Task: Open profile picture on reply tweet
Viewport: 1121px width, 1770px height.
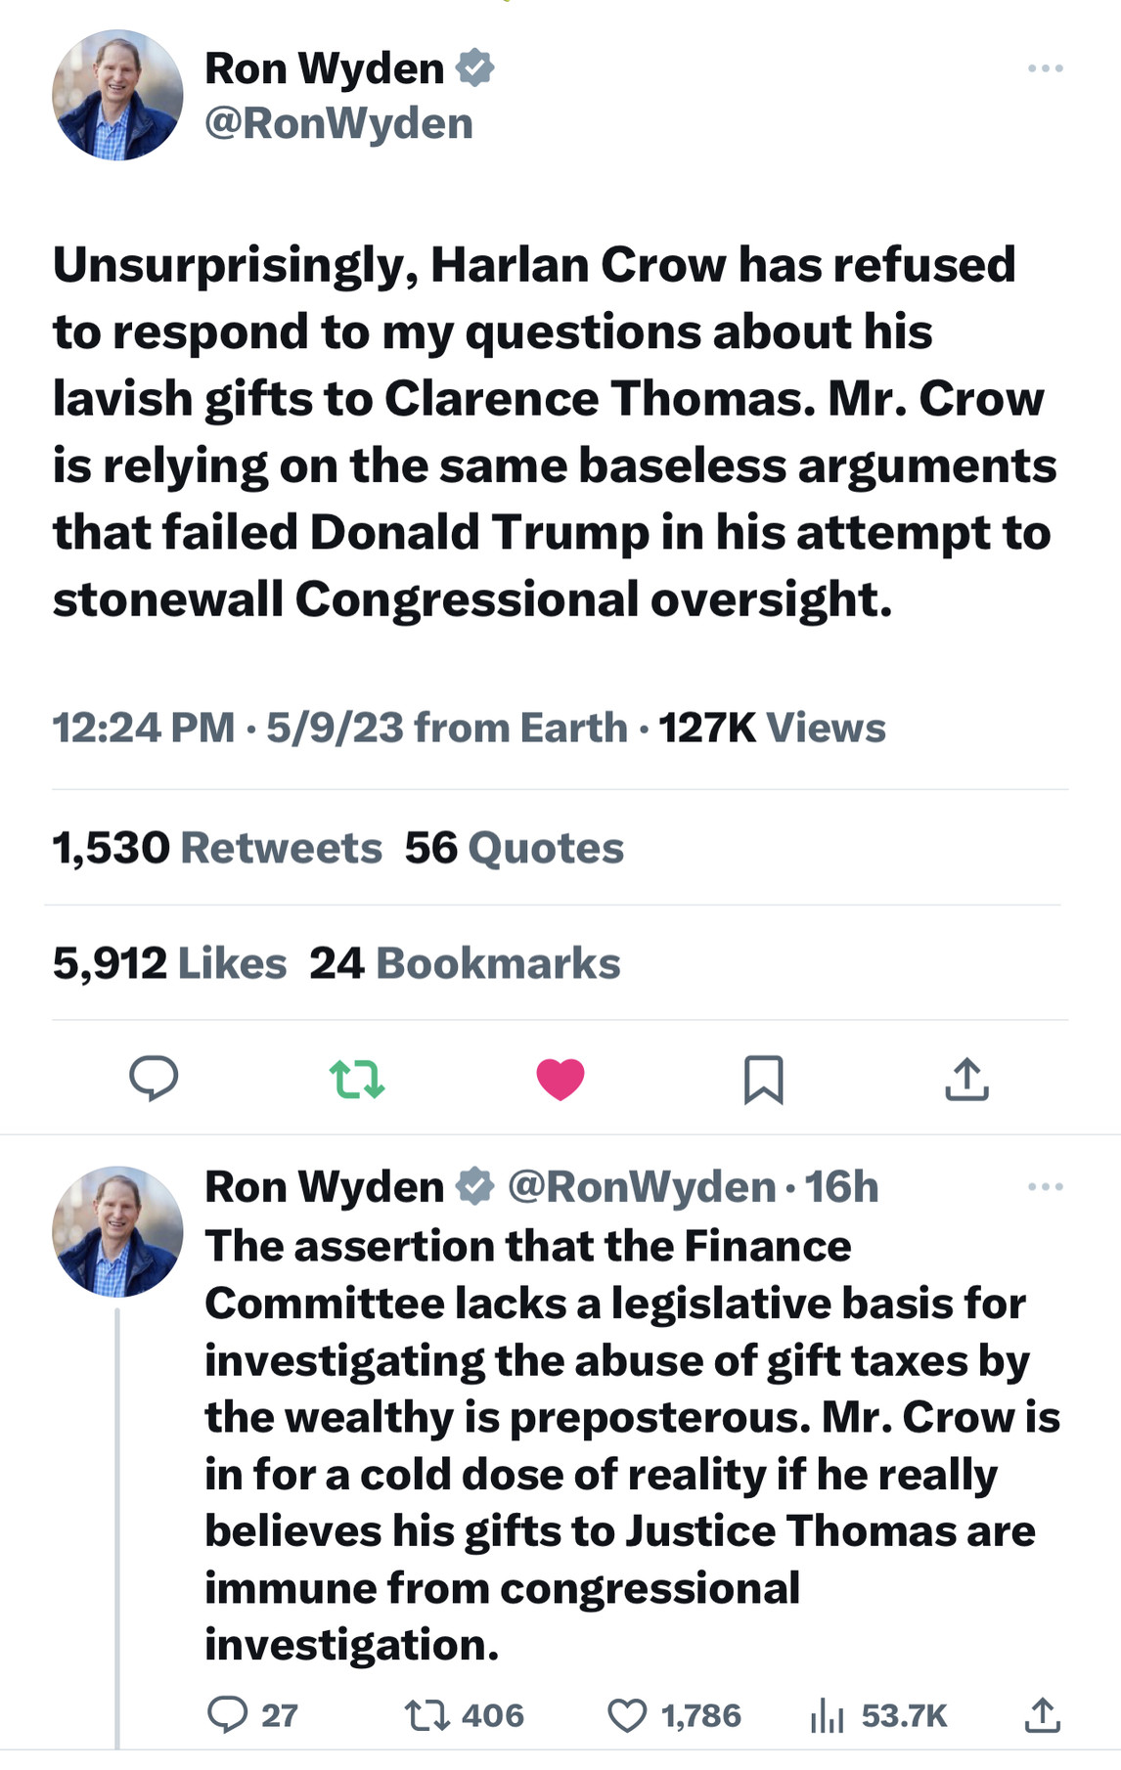Action: click(x=117, y=1231)
